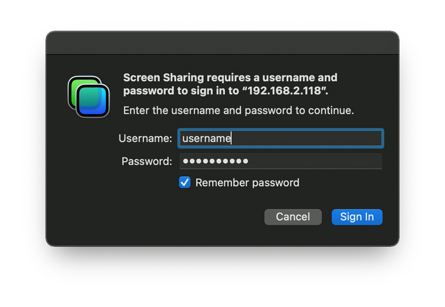445x307 pixels.
Task: Click the dialog title bar
Action: [x=222, y=42]
